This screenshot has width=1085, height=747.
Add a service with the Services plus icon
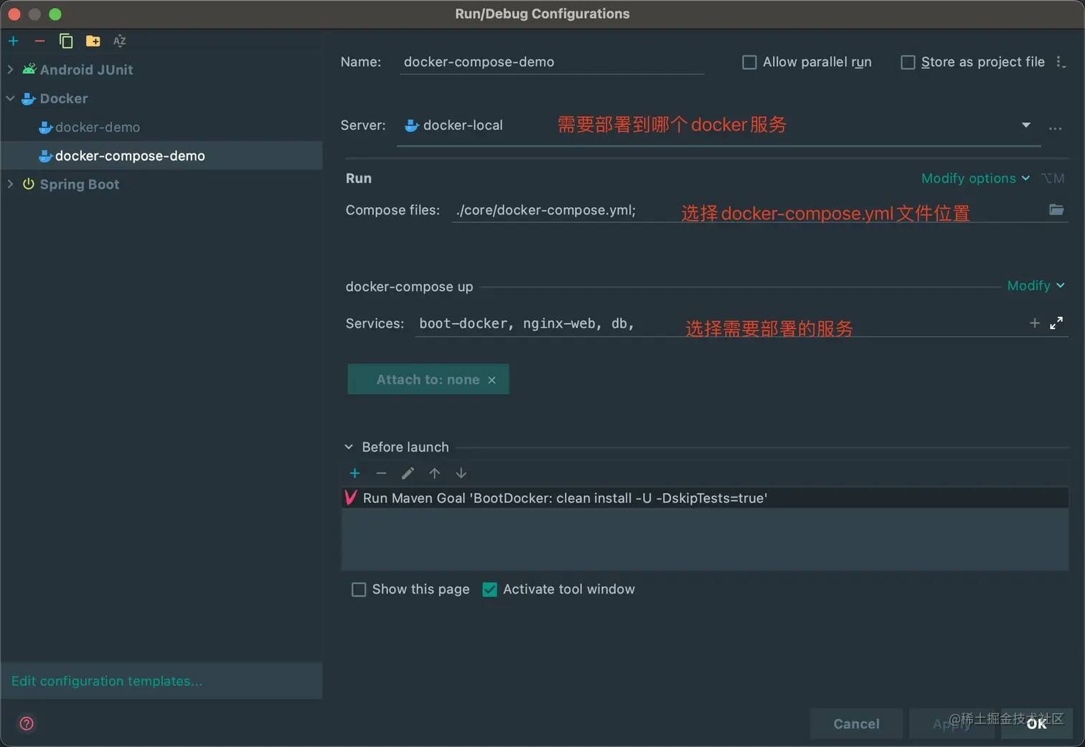[x=1035, y=323]
